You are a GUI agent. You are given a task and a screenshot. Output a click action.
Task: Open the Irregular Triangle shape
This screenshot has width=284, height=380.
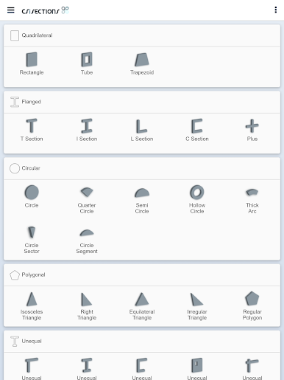coord(197,306)
